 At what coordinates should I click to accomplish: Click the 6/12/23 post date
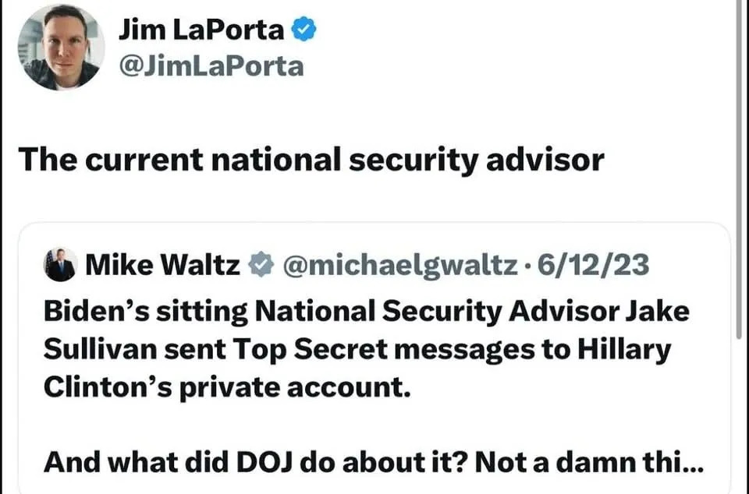click(x=594, y=266)
